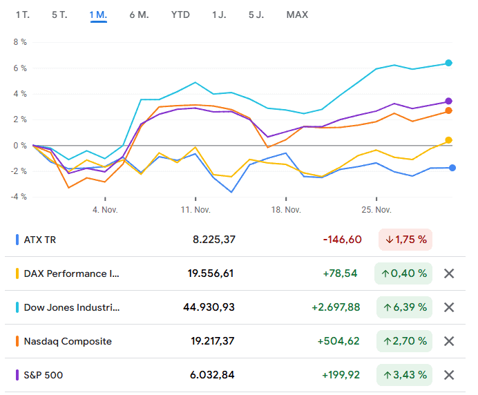The width and height of the screenshot is (478, 395).
Task: Click the blue ATX TR line endpoint dot
Action: (452, 168)
